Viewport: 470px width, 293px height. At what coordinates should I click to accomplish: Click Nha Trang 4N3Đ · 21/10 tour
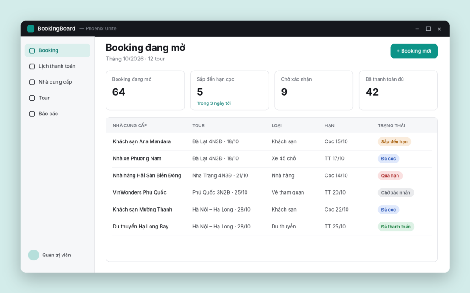[x=220, y=176]
